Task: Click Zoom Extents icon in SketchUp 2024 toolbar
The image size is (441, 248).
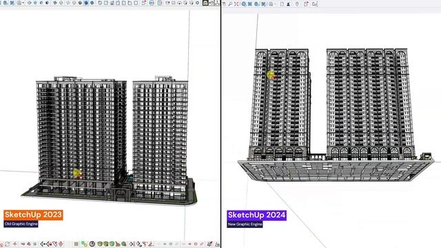Action: coord(236,4)
